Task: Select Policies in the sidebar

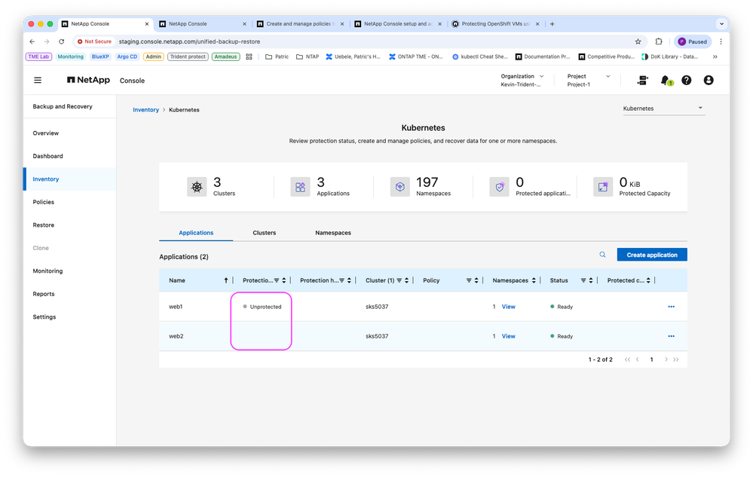Action: click(43, 202)
